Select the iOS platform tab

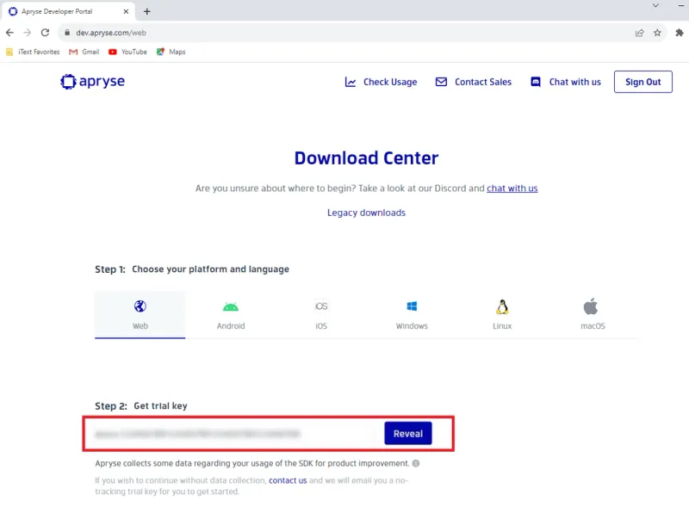(x=321, y=315)
